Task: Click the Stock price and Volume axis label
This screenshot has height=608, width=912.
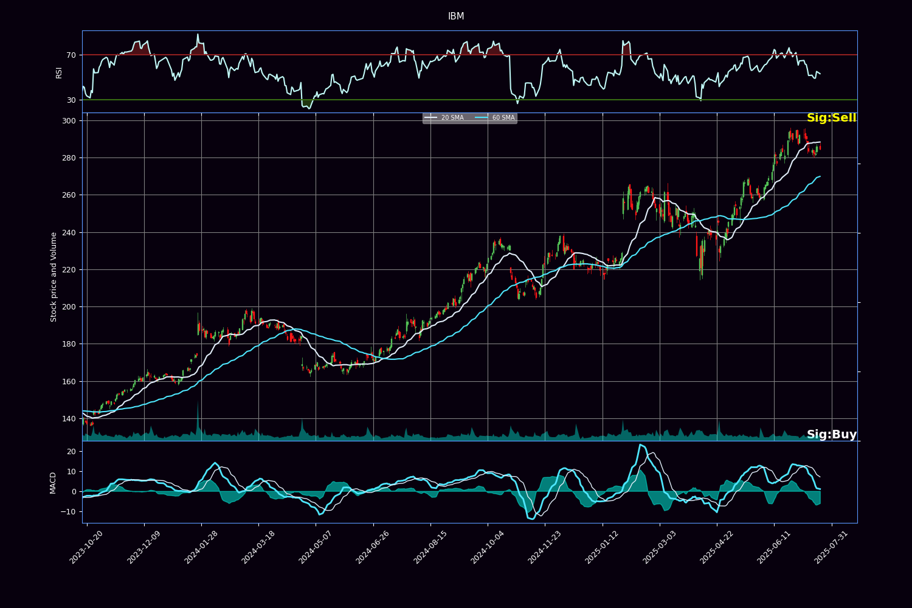Action: pyautogui.click(x=54, y=277)
